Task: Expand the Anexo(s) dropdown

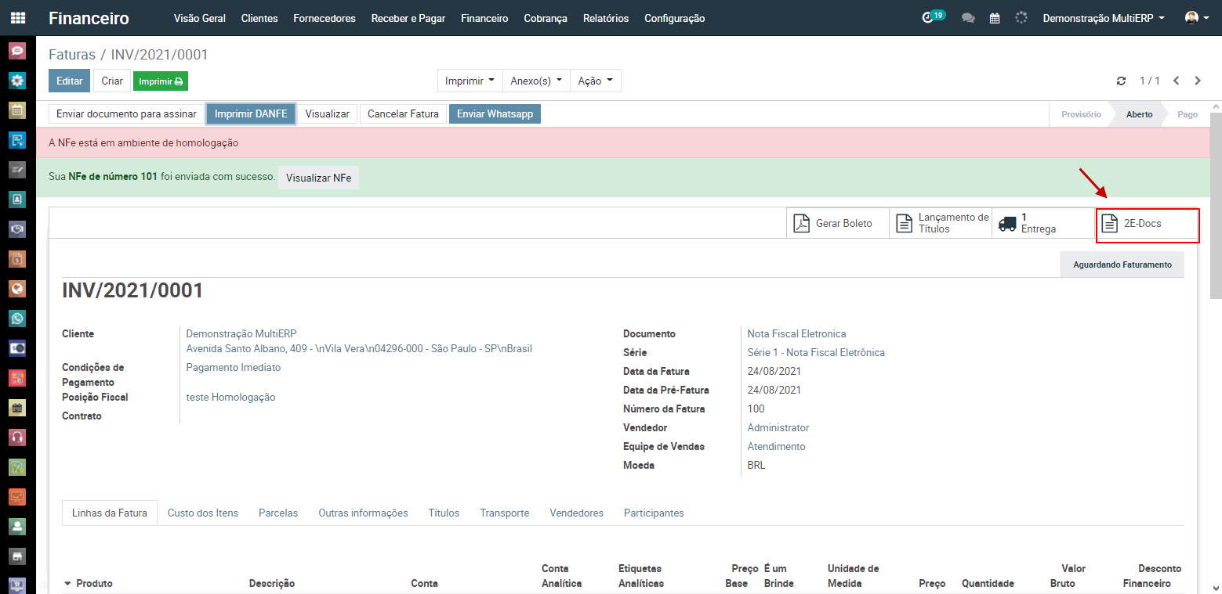Action: (536, 81)
